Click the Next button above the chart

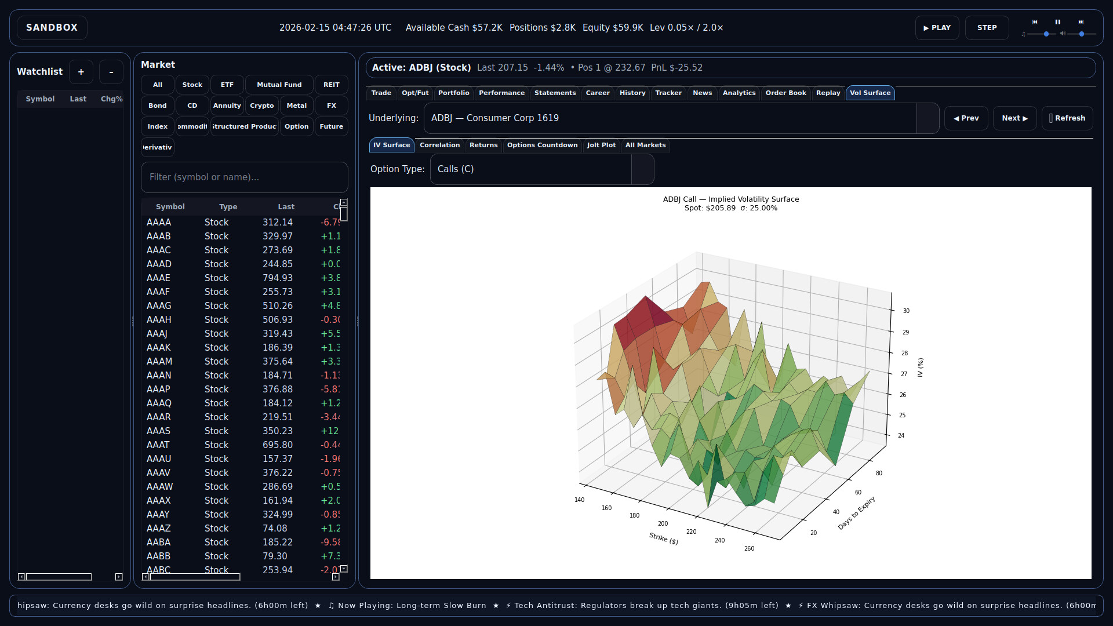tap(1014, 118)
